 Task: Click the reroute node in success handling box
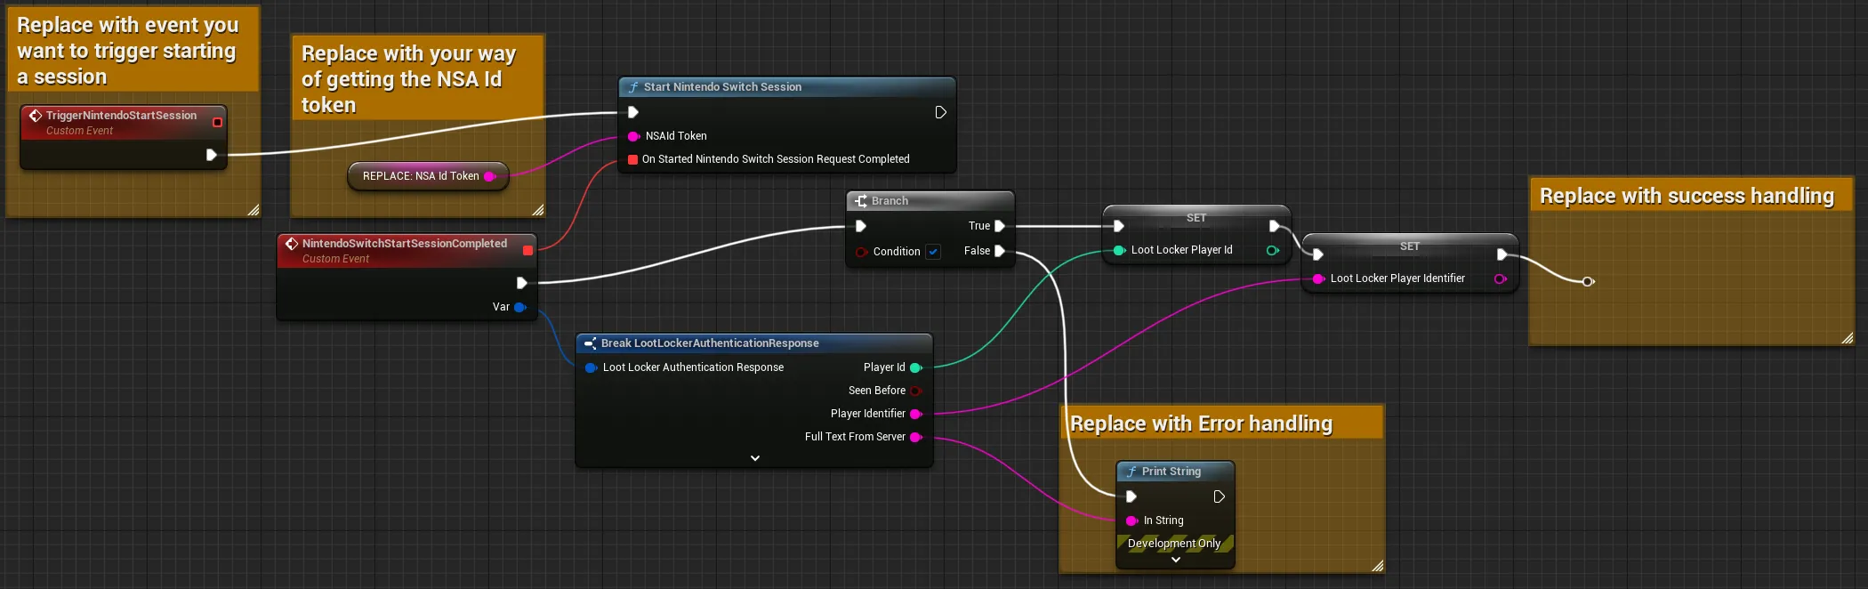1588,281
